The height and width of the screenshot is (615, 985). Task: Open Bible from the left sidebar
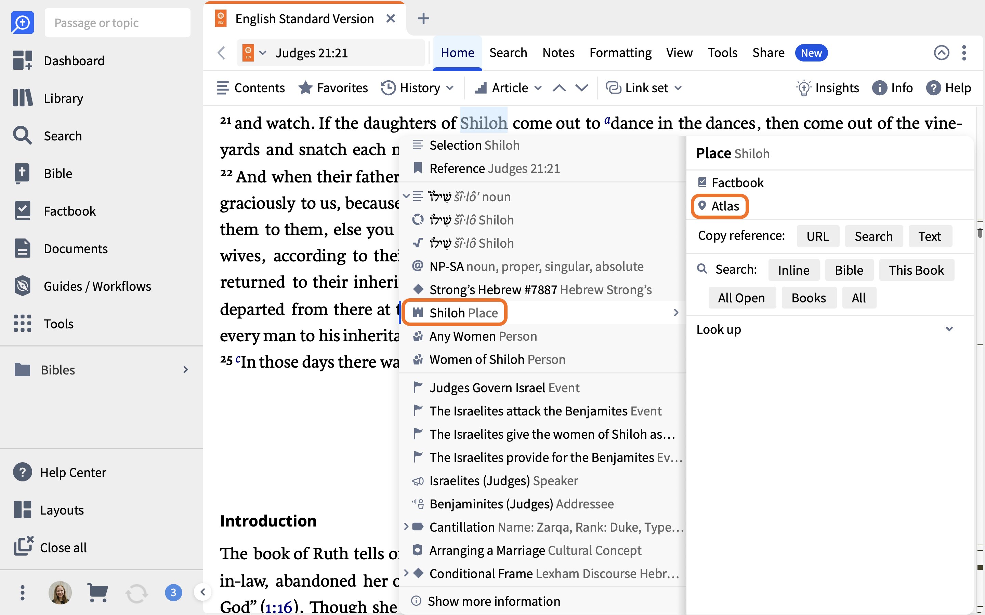[42, 173]
